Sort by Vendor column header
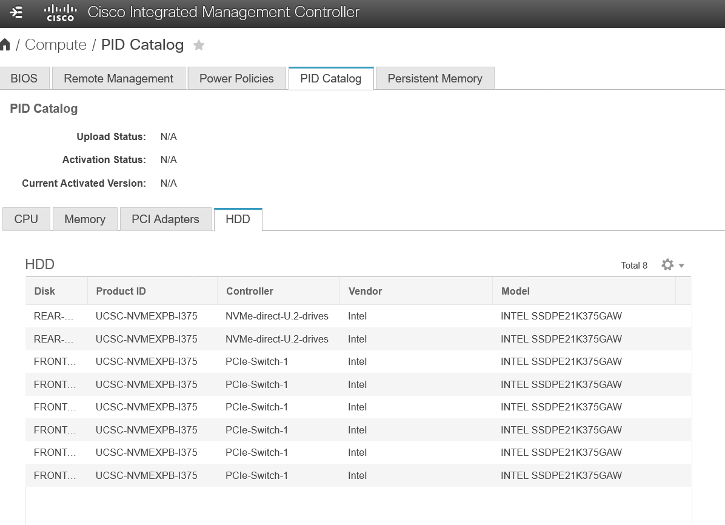This screenshot has height=525, width=725. pos(366,291)
